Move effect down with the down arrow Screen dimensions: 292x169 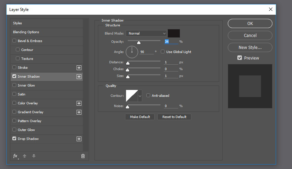34,156
